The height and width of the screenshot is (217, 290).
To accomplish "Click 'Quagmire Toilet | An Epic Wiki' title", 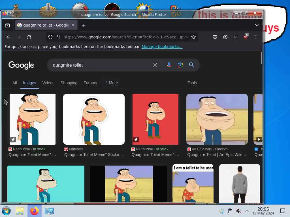I will (x=217, y=155).
